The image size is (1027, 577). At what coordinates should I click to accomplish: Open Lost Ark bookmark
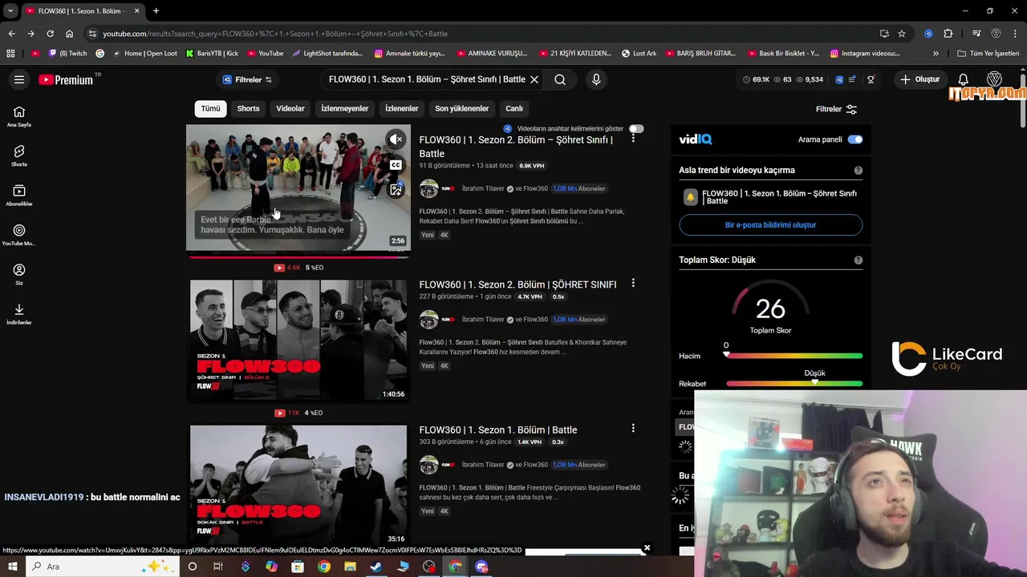639,53
